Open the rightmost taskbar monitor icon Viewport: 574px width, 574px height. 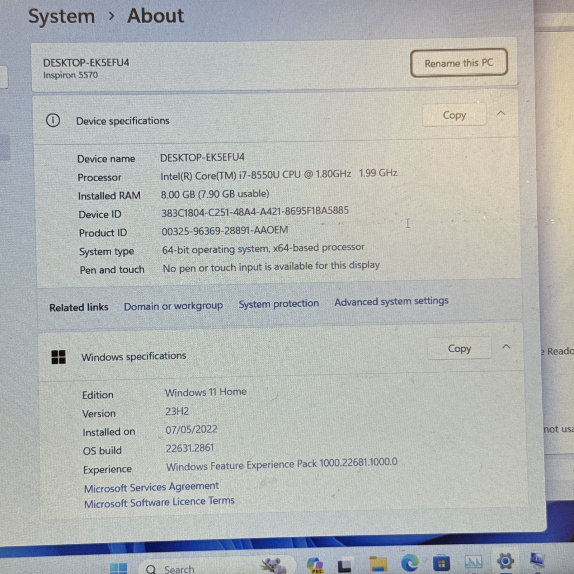(537, 560)
